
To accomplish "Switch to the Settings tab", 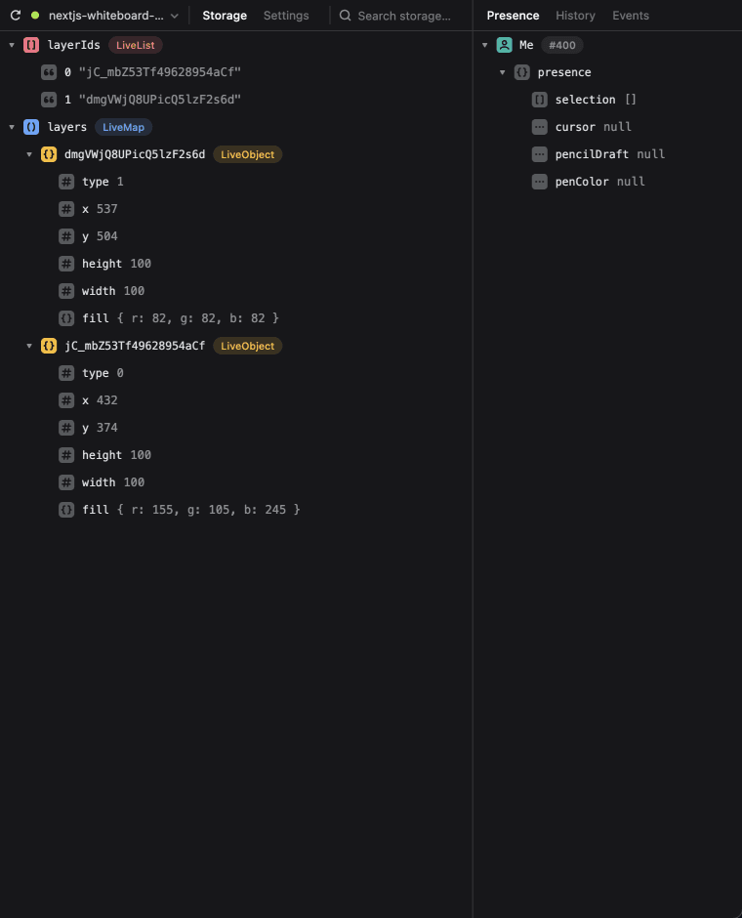I will click(x=287, y=15).
